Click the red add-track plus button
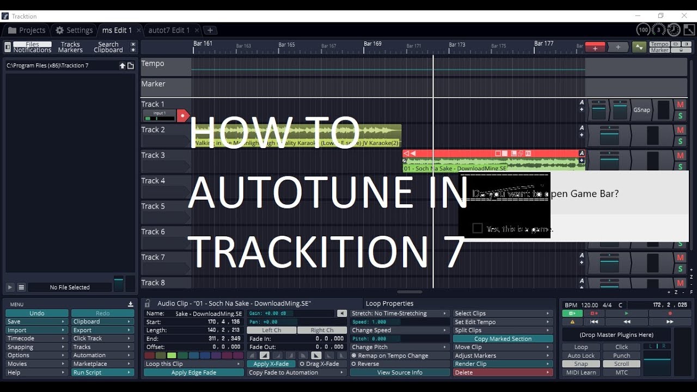Viewport: 697px width, 392px height. tap(595, 47)
